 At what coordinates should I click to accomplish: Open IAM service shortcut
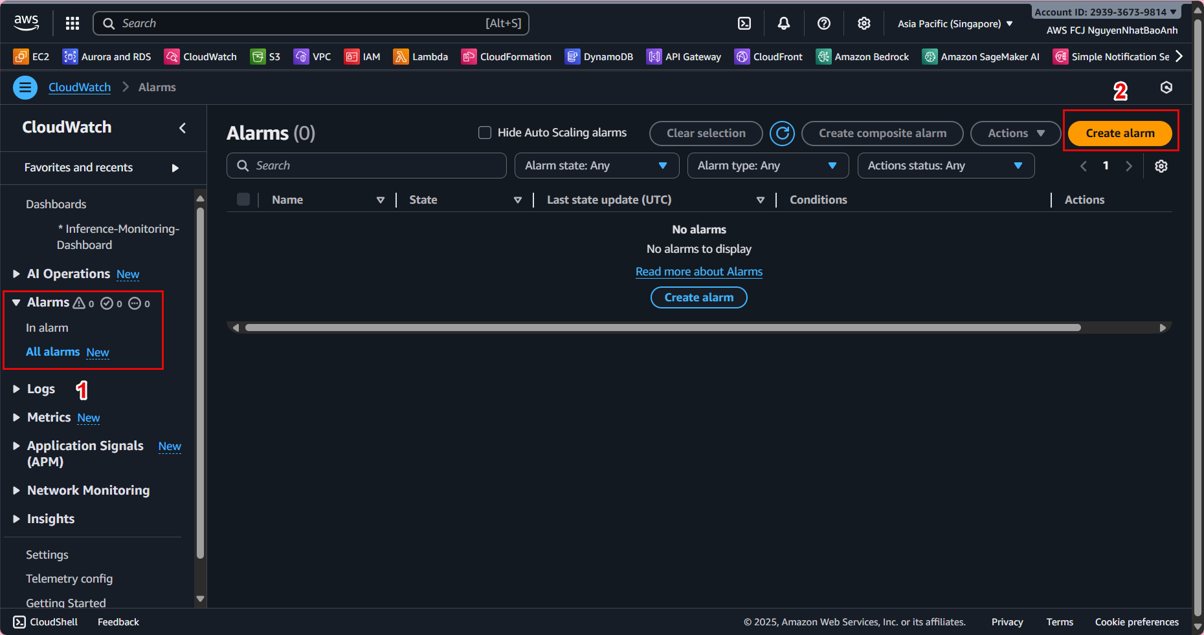[362, 57]
